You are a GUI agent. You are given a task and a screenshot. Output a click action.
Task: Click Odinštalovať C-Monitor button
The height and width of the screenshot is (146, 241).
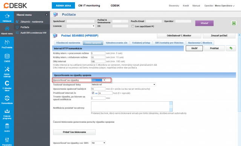[x=179, y=36]
